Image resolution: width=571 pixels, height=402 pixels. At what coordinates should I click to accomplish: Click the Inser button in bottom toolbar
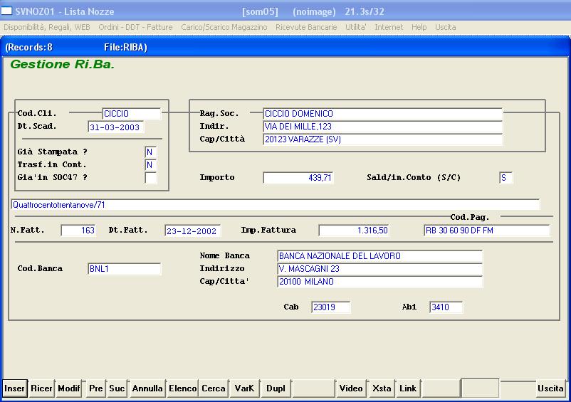tap(14, 388)
